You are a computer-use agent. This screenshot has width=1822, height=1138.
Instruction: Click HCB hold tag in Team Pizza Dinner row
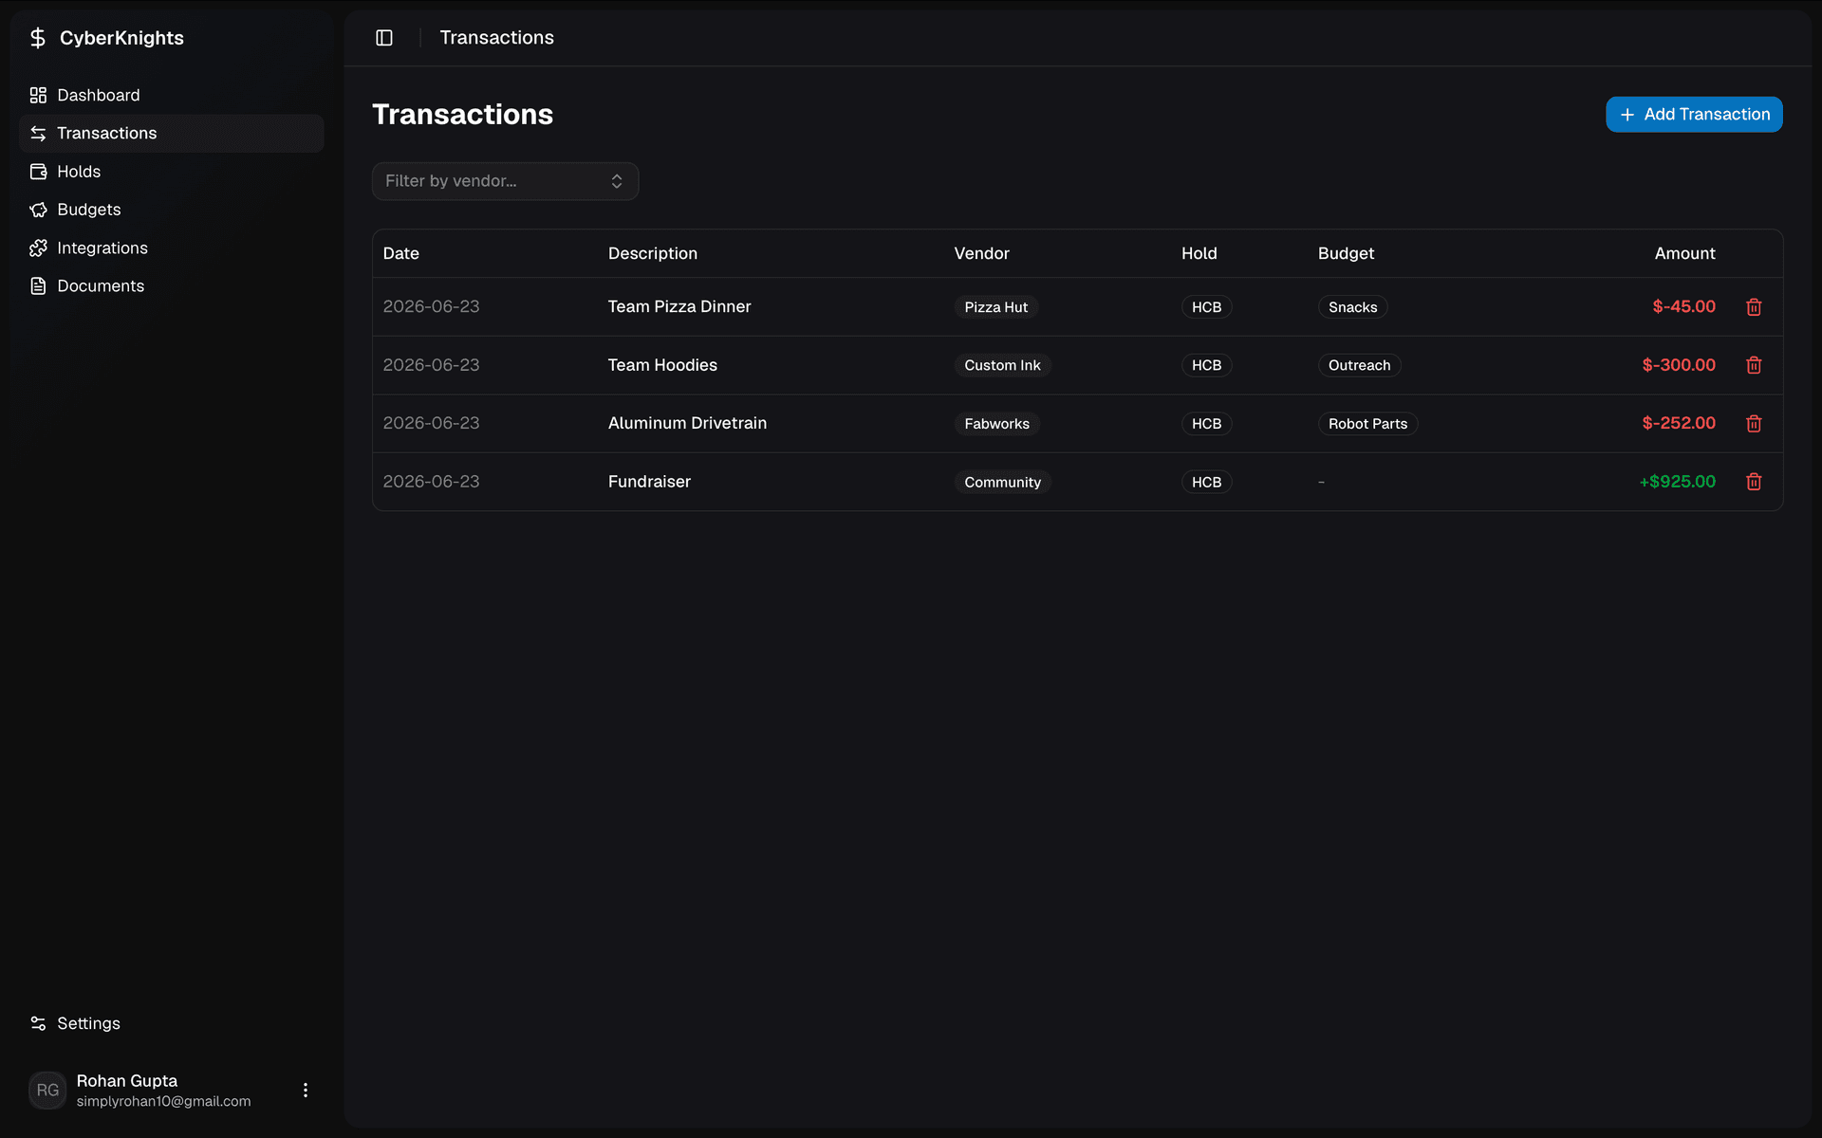(1206, 307)
